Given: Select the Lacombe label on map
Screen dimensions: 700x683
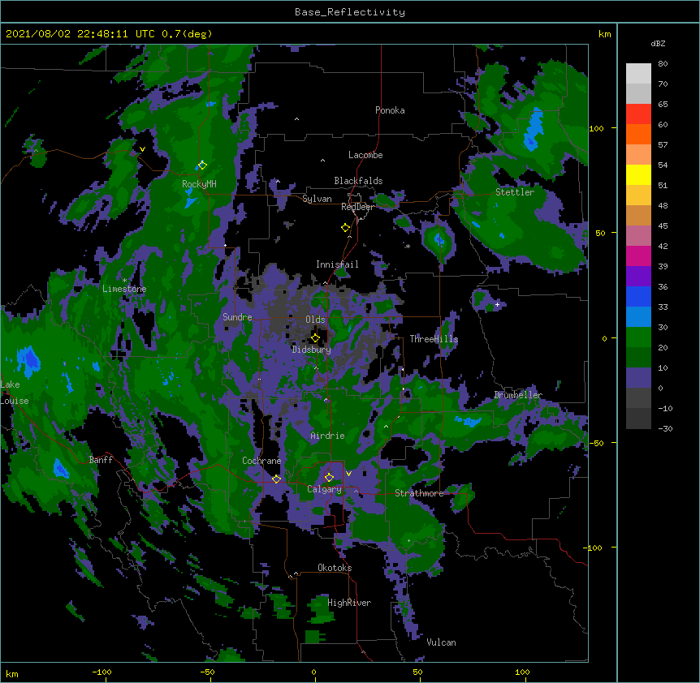Looking at the screenshot, I should (365, 155).
